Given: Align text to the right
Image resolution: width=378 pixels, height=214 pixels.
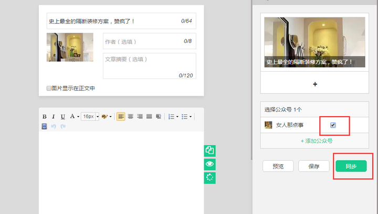Looking at the screenshot, I should click(x=140, y=117).
